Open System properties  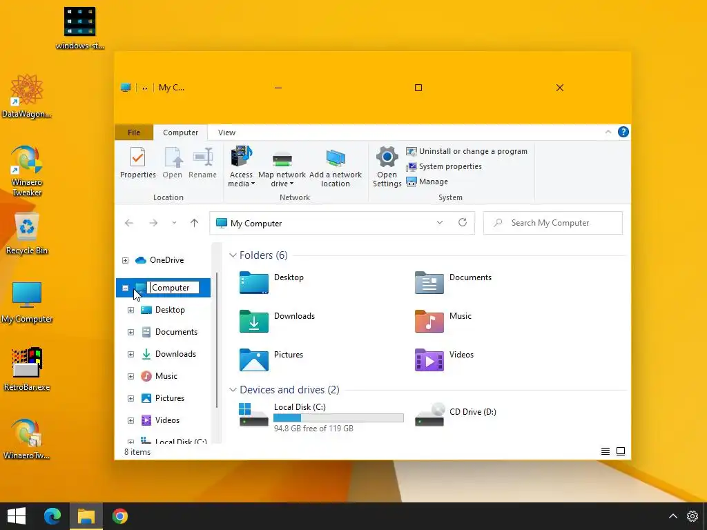(x=444, y=167)
